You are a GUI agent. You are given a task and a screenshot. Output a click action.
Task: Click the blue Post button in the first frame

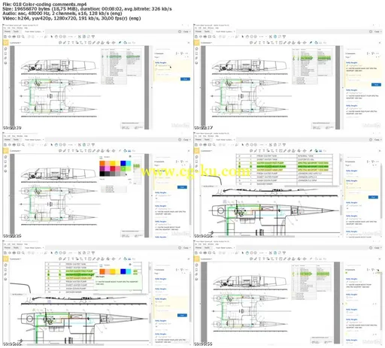185,79
